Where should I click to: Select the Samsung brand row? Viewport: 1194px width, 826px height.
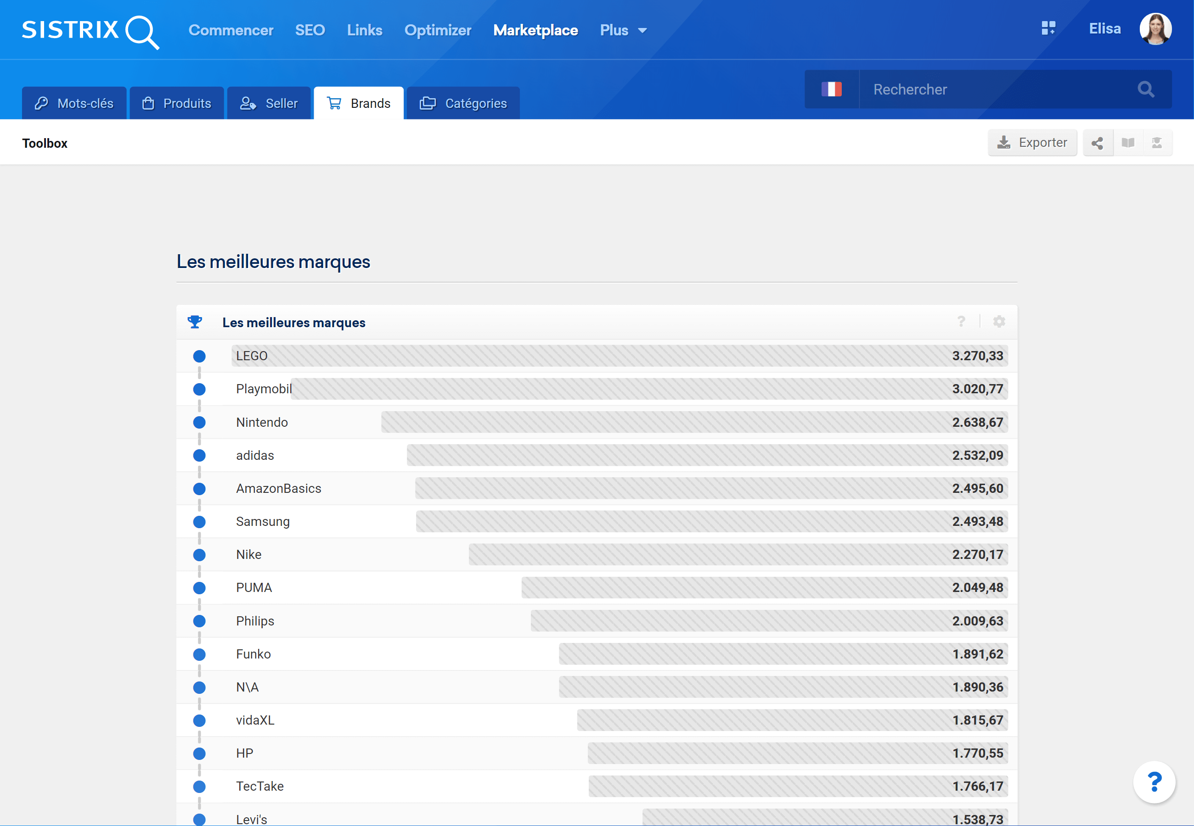point(597,521)
